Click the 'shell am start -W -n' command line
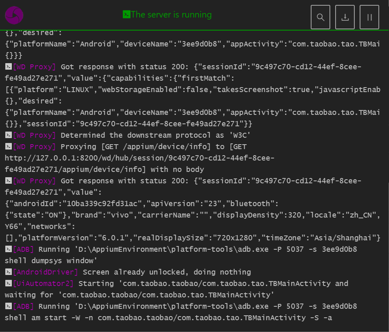 pyautogui.click(x=168, y=318)
